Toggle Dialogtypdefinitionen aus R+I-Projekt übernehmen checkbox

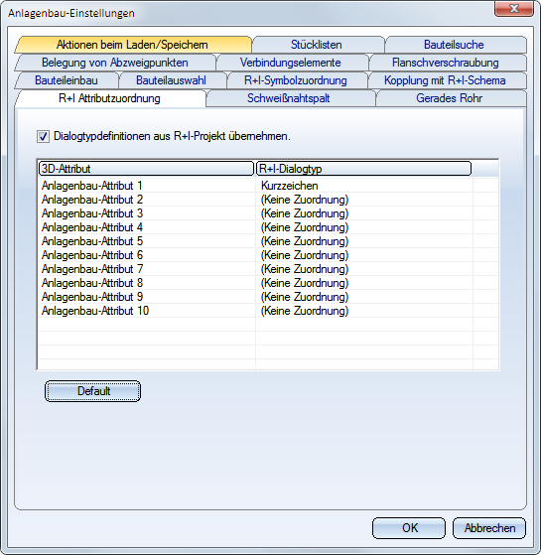tap(43, 136)
